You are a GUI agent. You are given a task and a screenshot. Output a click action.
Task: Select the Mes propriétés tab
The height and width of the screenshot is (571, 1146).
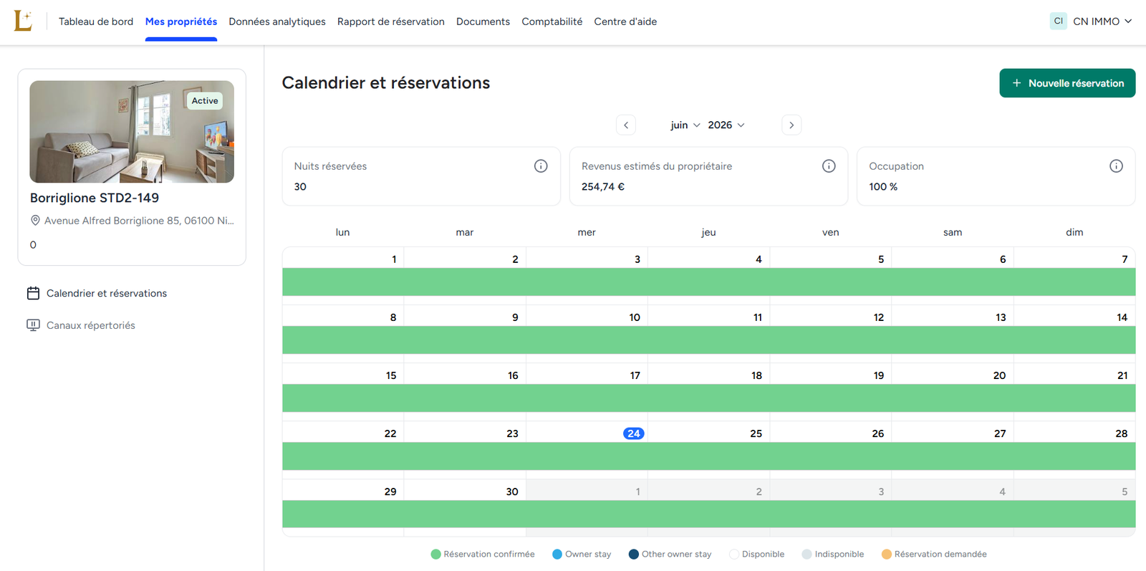point(181,21)
